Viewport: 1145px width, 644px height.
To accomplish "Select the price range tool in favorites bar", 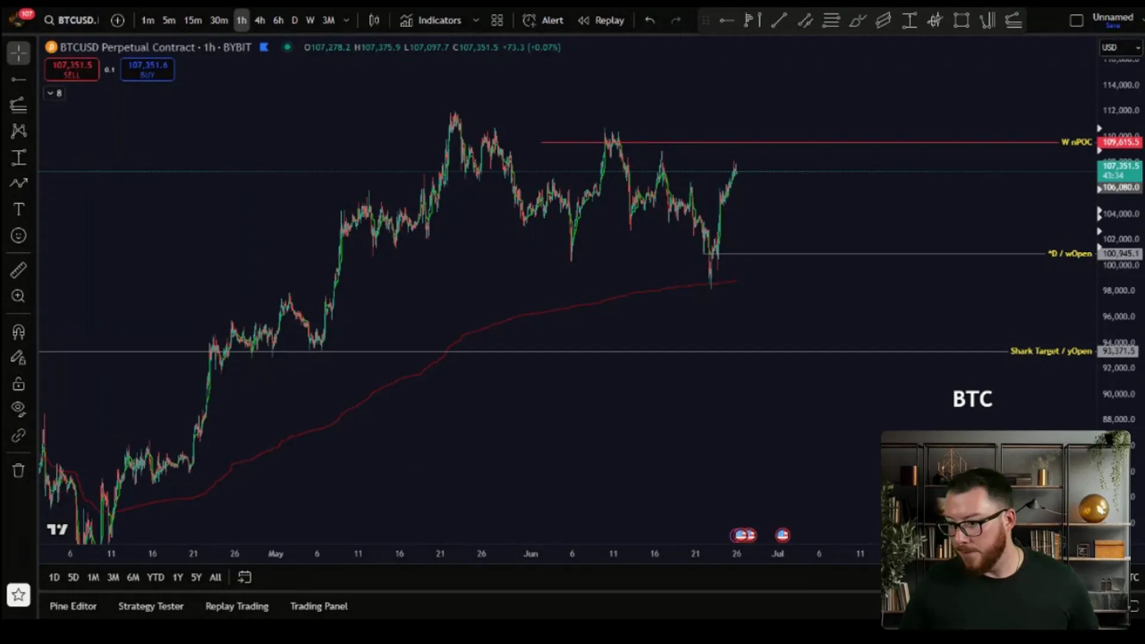I will point(909,20).
